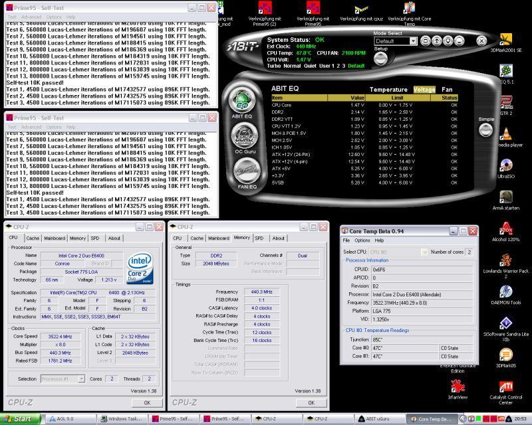Open the Options menu in Core Temp
The height and width of the screenshot is (425, 532).
(x=362, y=240)
